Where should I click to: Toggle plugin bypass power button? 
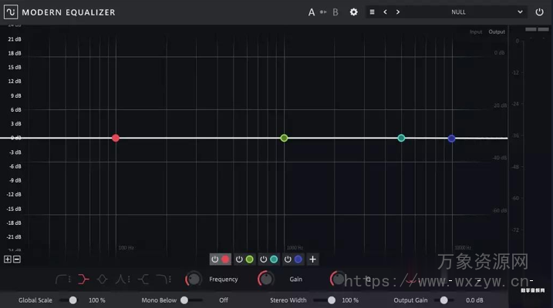coord(540,12)
